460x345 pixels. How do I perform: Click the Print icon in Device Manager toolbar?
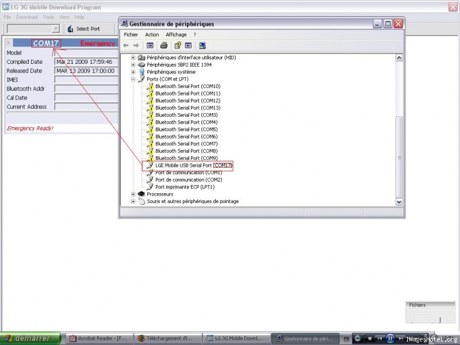(x=164, y=45)
